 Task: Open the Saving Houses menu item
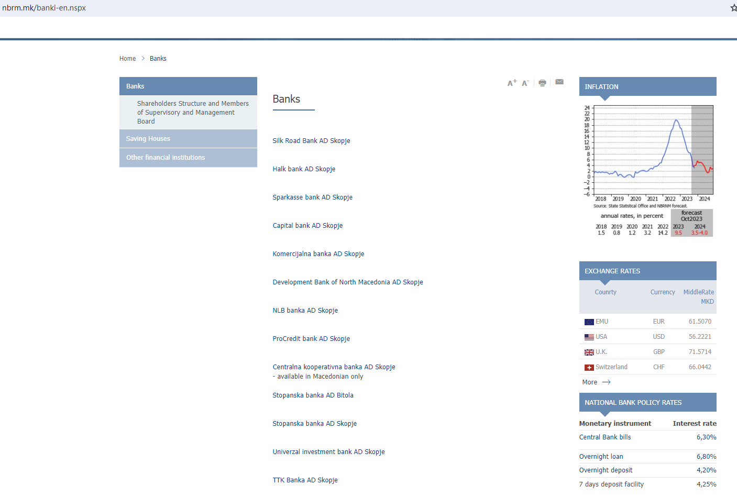(x=148, y=139)
